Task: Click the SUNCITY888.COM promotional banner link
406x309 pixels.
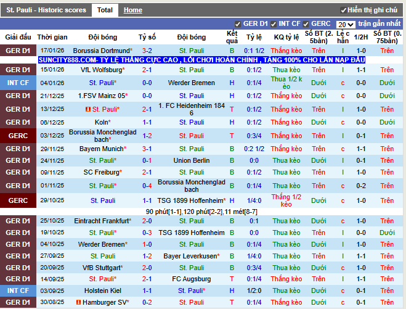Action: tap(201, 60)
